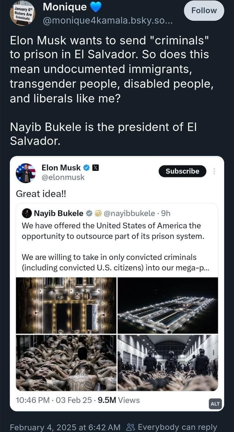The width and height of the screenshot is (234, 432).
Task: Open the three-dot more options menu
Action: [x=214, y=171]
